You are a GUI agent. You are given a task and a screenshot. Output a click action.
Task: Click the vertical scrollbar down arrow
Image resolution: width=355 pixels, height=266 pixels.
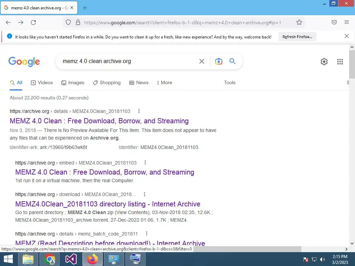point(352,243)
